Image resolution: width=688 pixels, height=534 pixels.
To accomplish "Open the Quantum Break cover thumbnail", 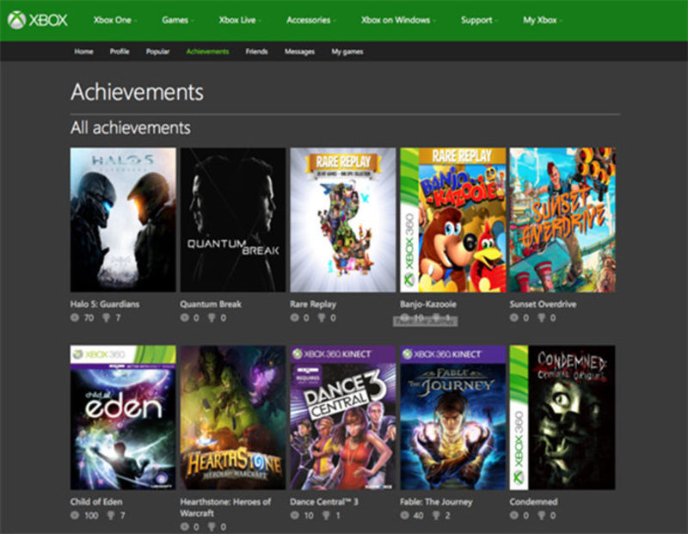I will pos(232,219).
